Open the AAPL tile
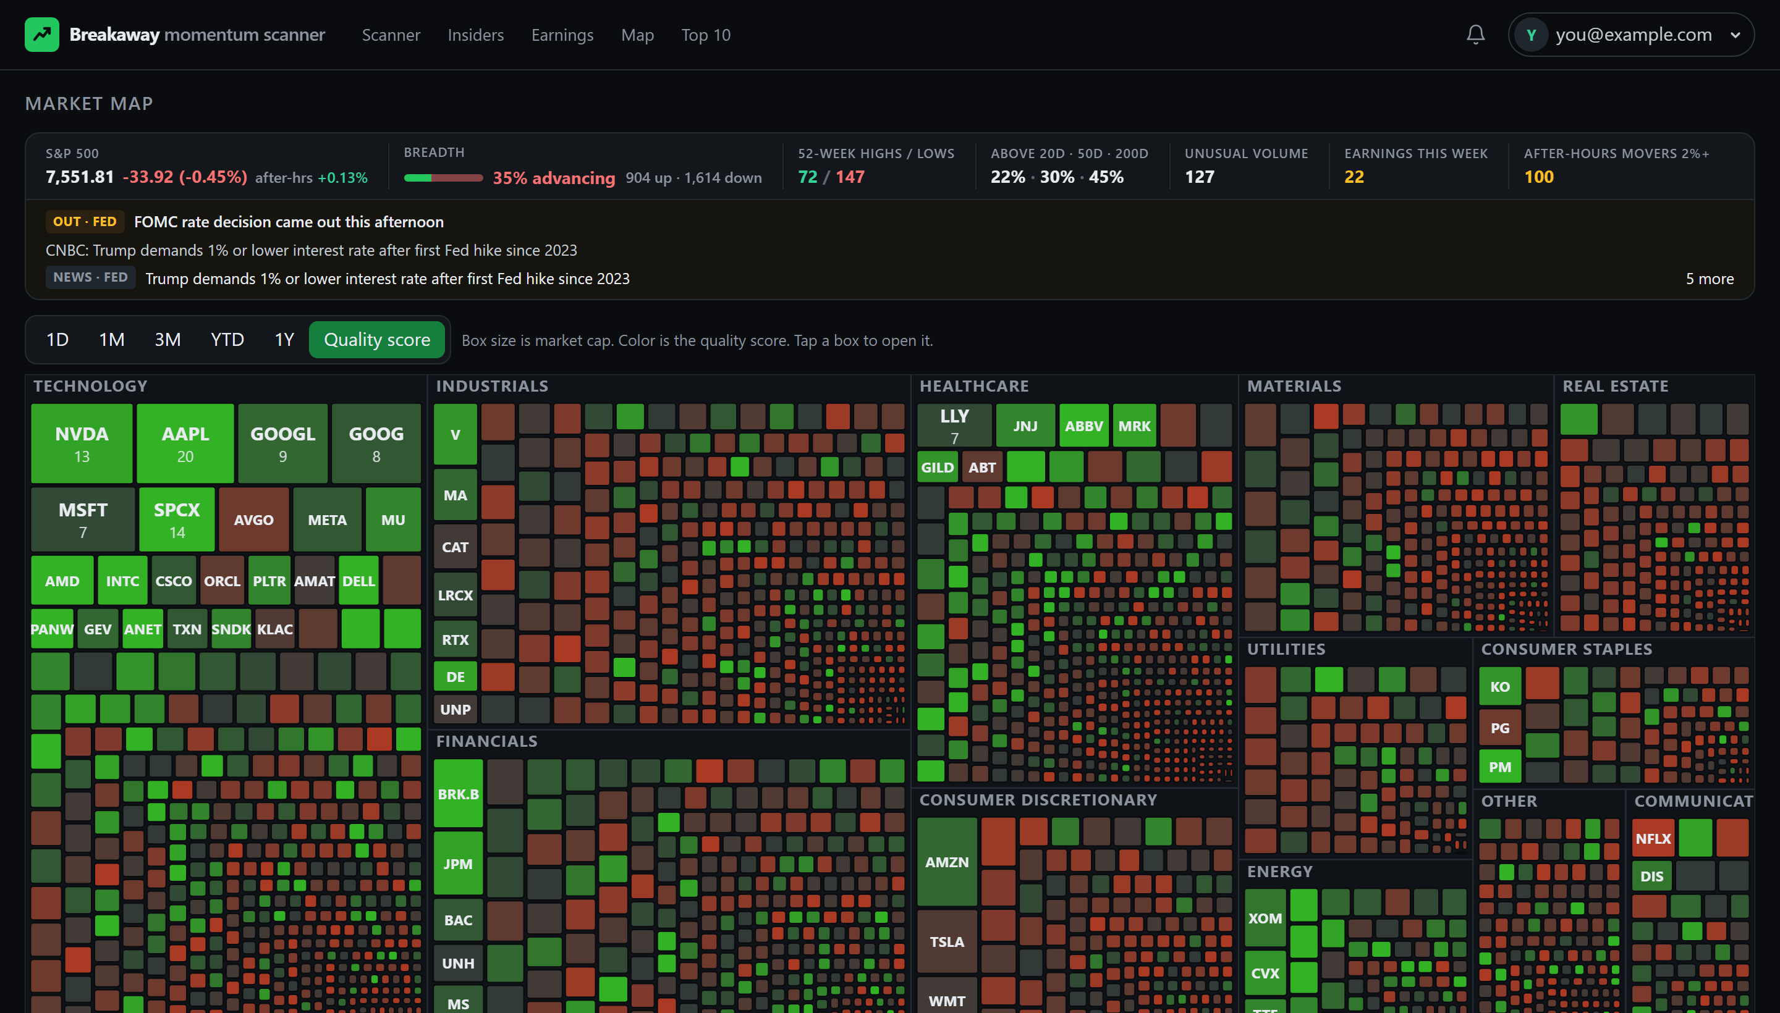1780x1013 pixels. 185,443
